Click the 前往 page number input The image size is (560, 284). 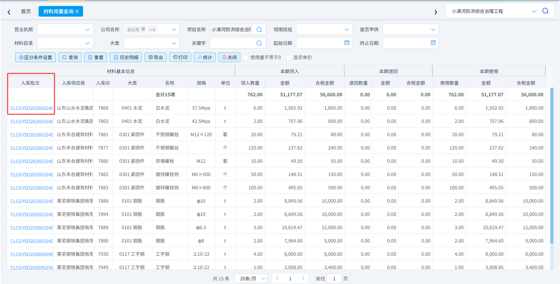click(334, 278)
